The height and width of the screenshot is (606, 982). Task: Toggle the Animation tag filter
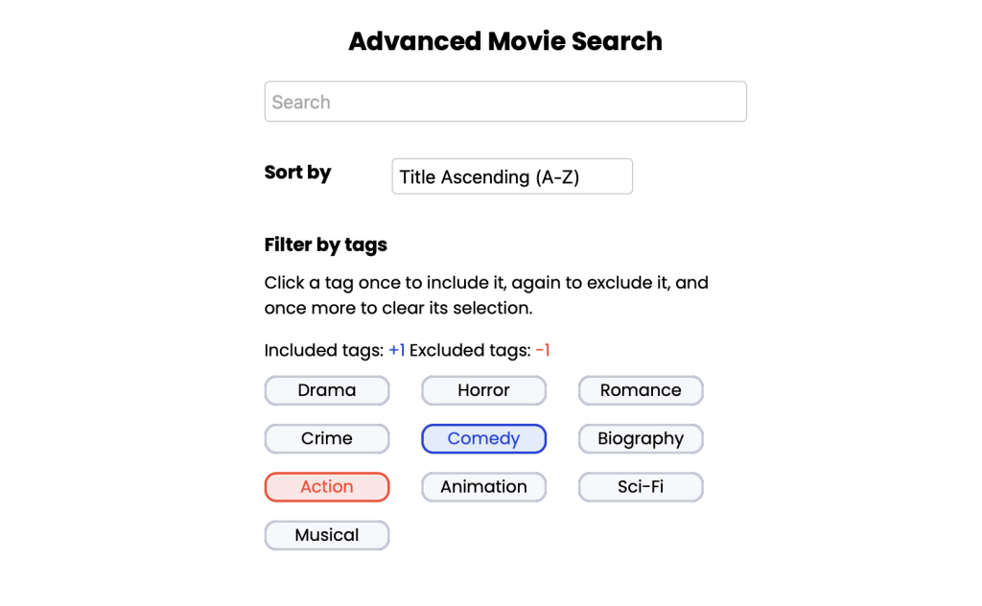point(483,487)
